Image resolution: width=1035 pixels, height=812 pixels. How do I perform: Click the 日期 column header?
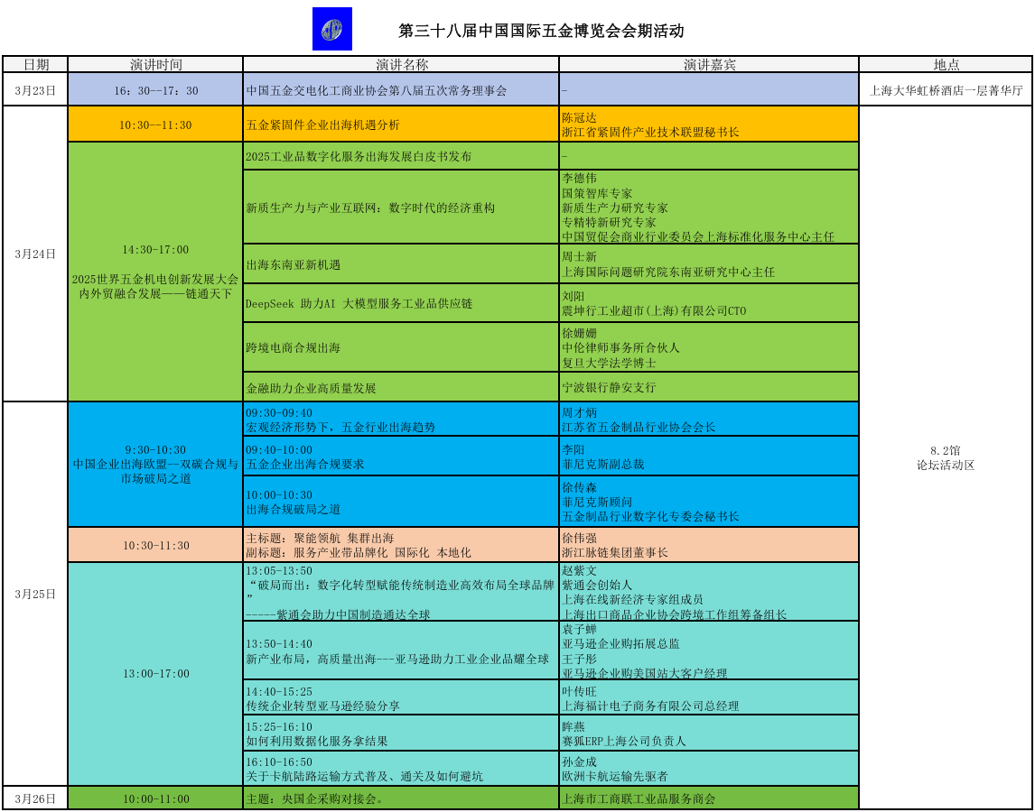(35, 64)
